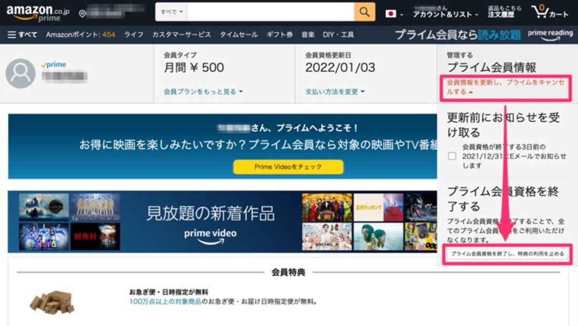The height and width of the screenshot is (326, 578).
Task: Open カスタマーサービス navigation item
Action: [x=181, y=35]
